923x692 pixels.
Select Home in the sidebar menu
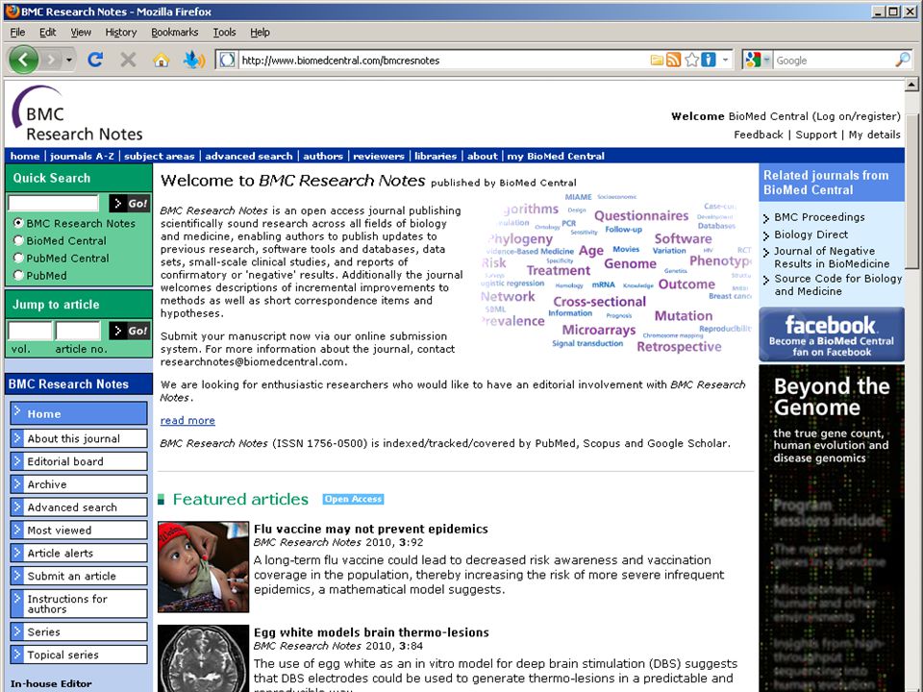point(78,413)
